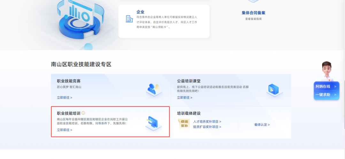Image resolution: width=345 pixels, height=159 pixels.
Task: Click the 公益培训课堂 description text
Action: 213,89
